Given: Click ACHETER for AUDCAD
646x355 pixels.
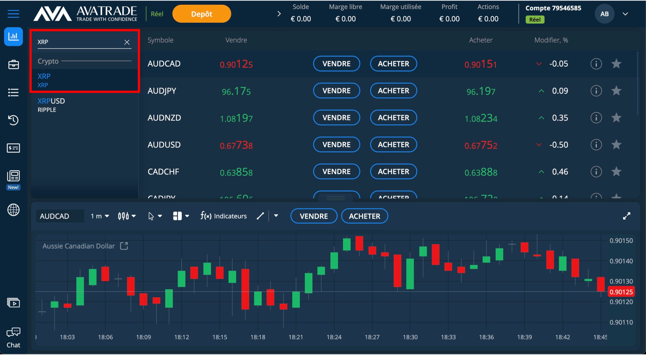Looking at the screenshot, I should coord(393,64).
